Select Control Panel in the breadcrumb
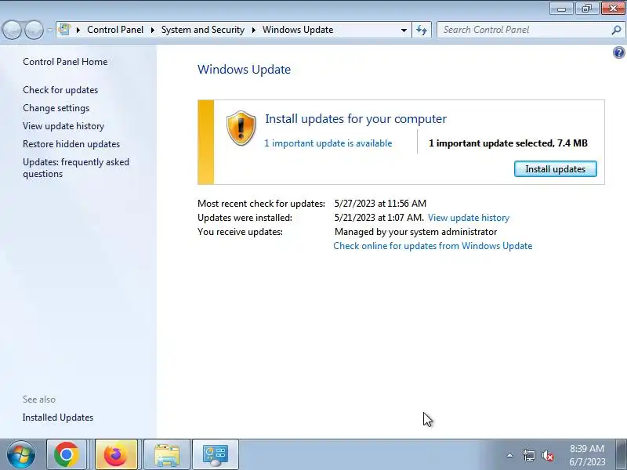This screenshot has height=470, width=627. [x=115, y=30]
